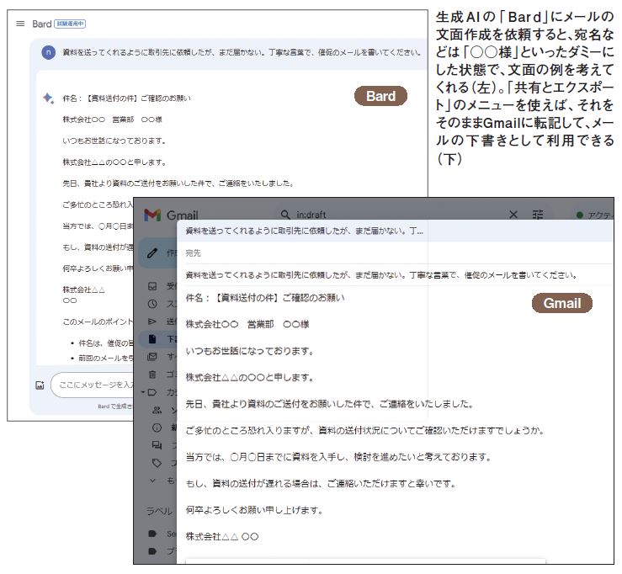Viewport: 622px width, 574px height.
Task: Click the signature '株式会社△△ ○○' in Gmail draft
Action: [222, 537]
